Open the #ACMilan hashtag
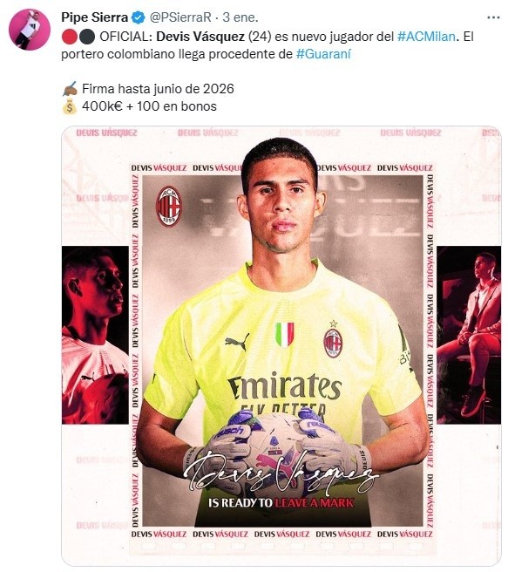 click(426, 37)
